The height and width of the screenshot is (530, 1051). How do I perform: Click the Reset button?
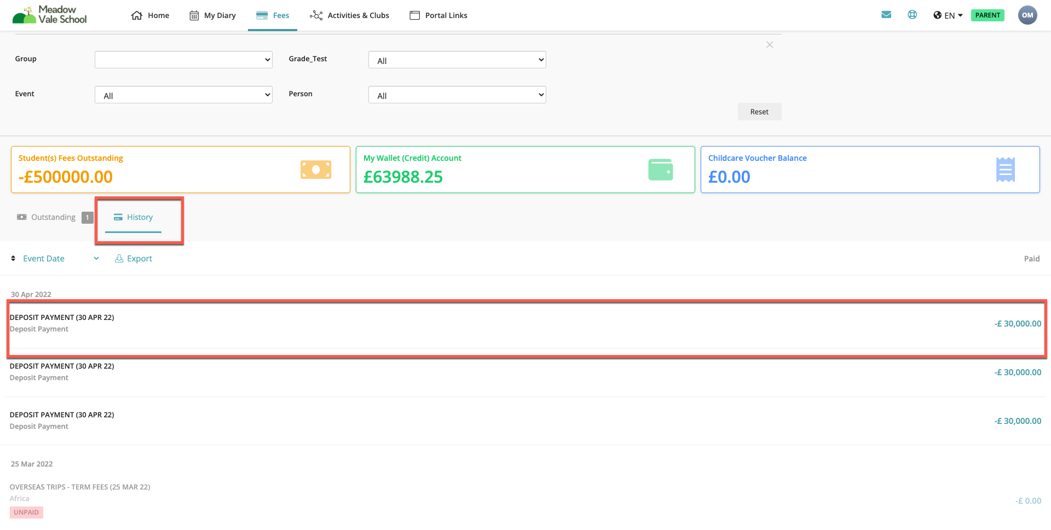759,112
